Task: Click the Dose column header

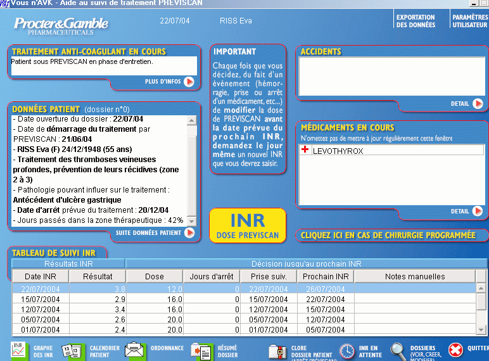Action: click(x=155, y=277)
